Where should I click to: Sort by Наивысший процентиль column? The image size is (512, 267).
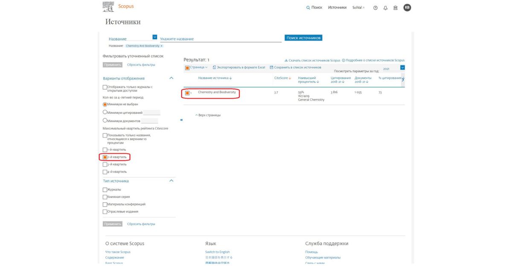309,80
